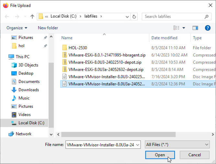This screenshot has width=216, height=164.
Task: Sort files by Type column
Action: [x=197, y=38]
